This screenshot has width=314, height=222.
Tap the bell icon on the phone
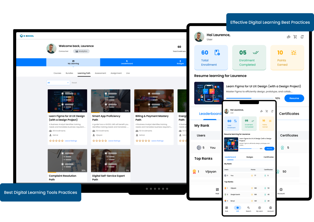click(x=272, y=111)
